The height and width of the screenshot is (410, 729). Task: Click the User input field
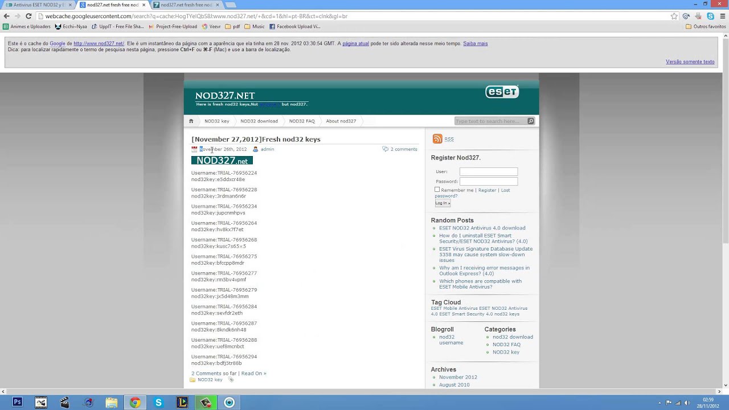[489, 171]
